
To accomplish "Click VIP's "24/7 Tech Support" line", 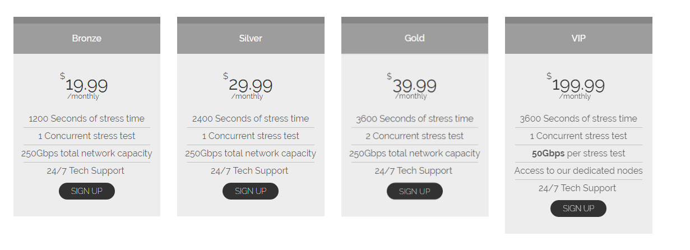I will pyautogui.click(x=577, y=188).
